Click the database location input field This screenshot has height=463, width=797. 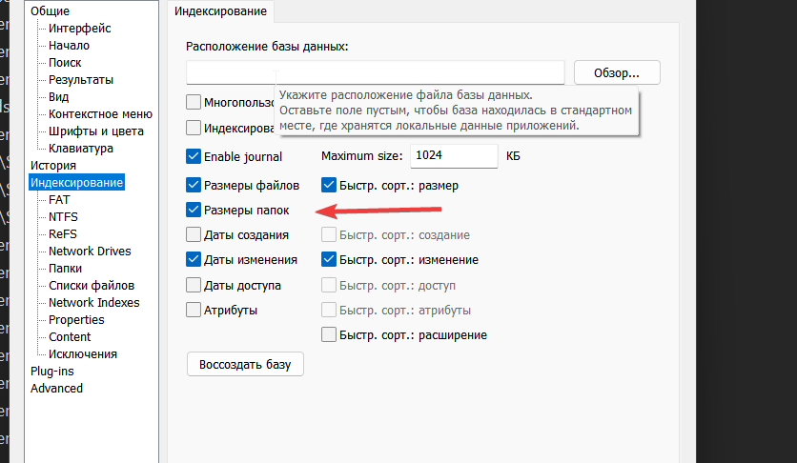pyautogui.click(x=376, y=72)
